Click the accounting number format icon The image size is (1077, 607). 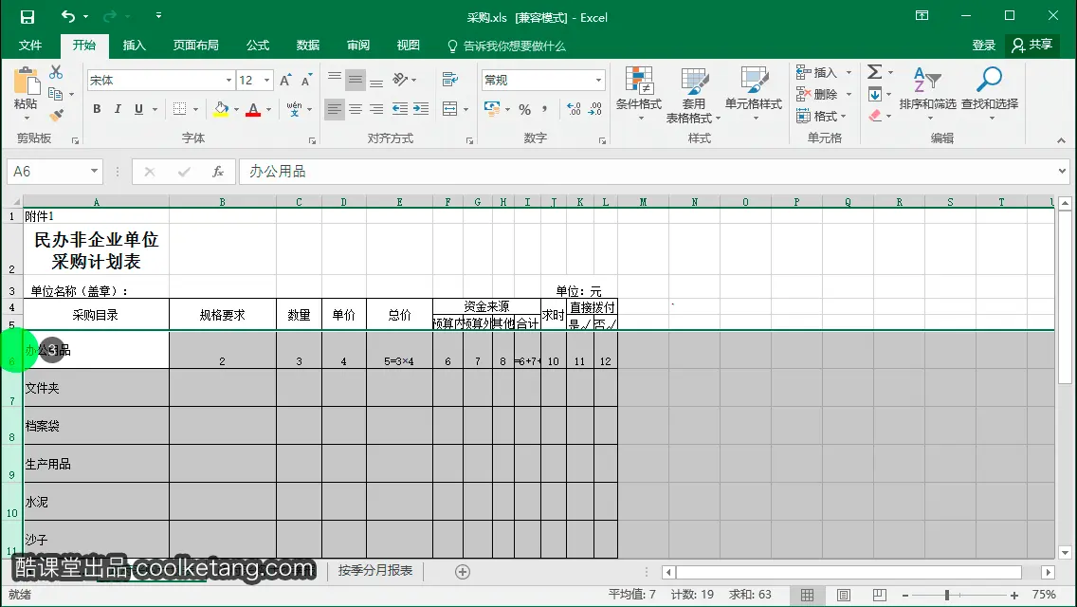pos(492,109)
